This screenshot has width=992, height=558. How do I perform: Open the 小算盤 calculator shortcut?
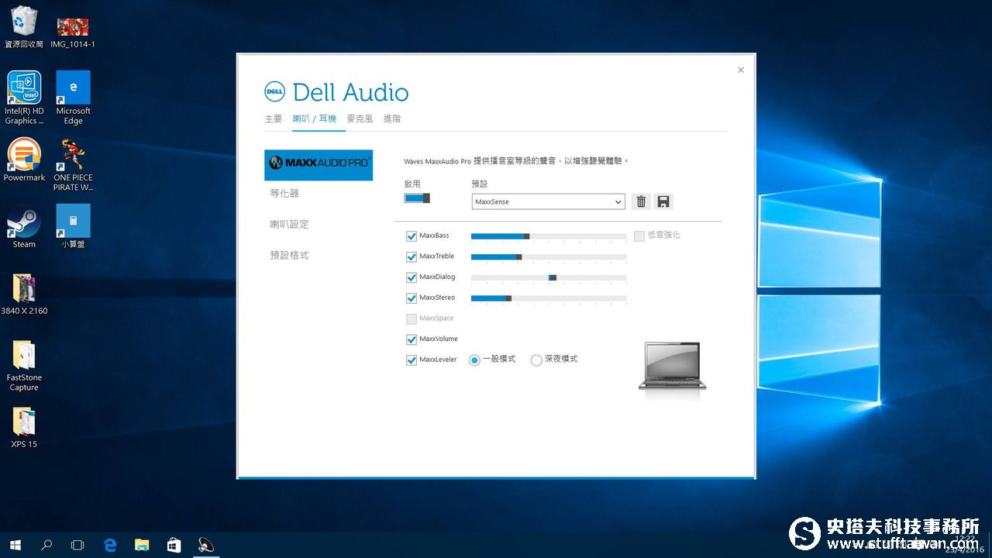click(x=74, y=226)
